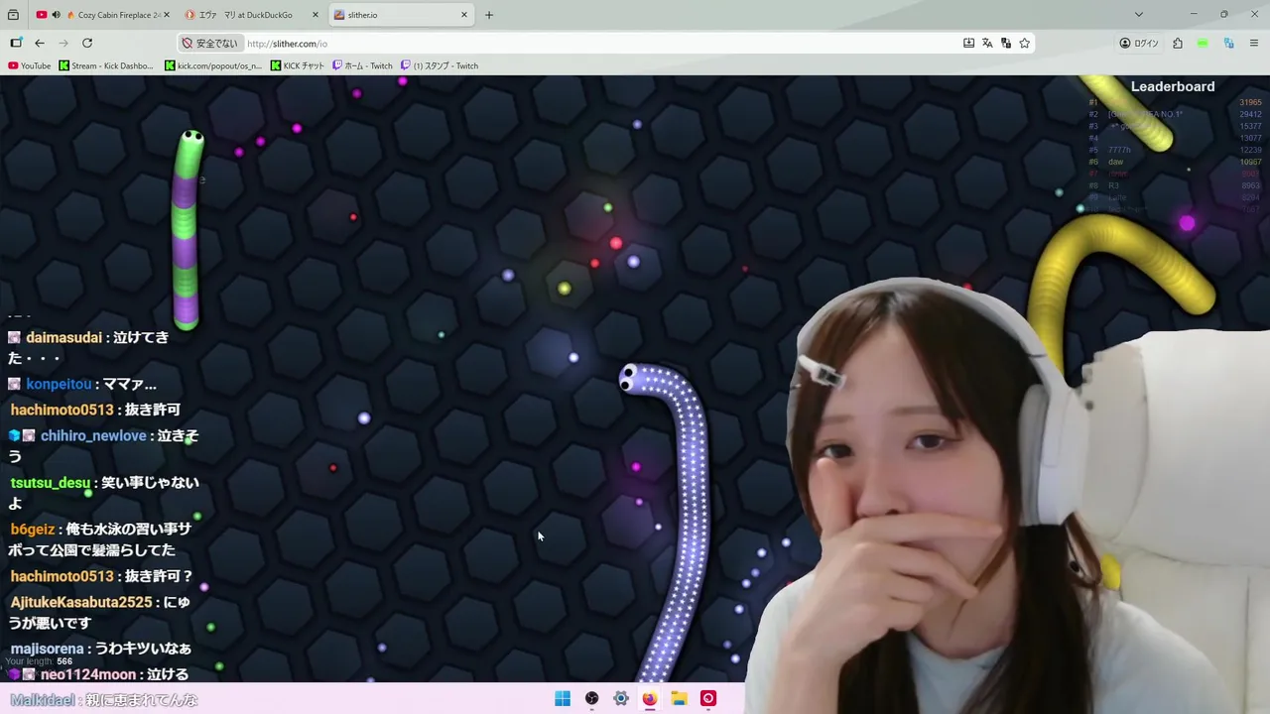This screenshot has height=714, width=1270.
Task: Open Settings gear in taskbar
Action: [620, 699]
